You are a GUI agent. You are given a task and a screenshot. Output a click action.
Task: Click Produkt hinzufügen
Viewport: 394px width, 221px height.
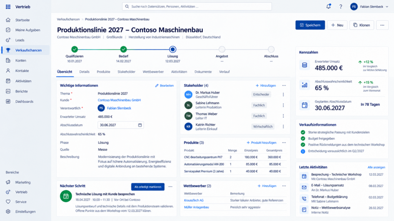coord(261,143)
